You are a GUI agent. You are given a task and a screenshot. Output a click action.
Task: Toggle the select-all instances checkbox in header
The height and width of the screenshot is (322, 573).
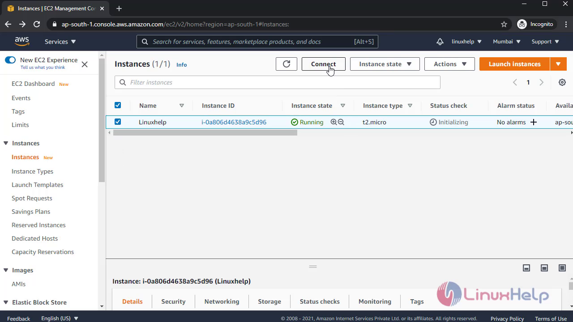pyautogui.click(x=118, y=105)
